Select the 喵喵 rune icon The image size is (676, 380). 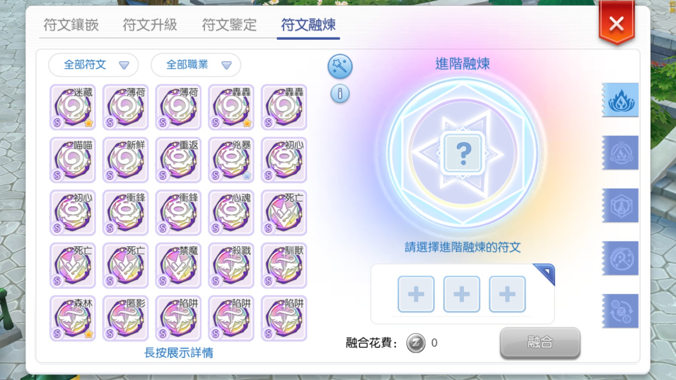(x=73, y=160)
